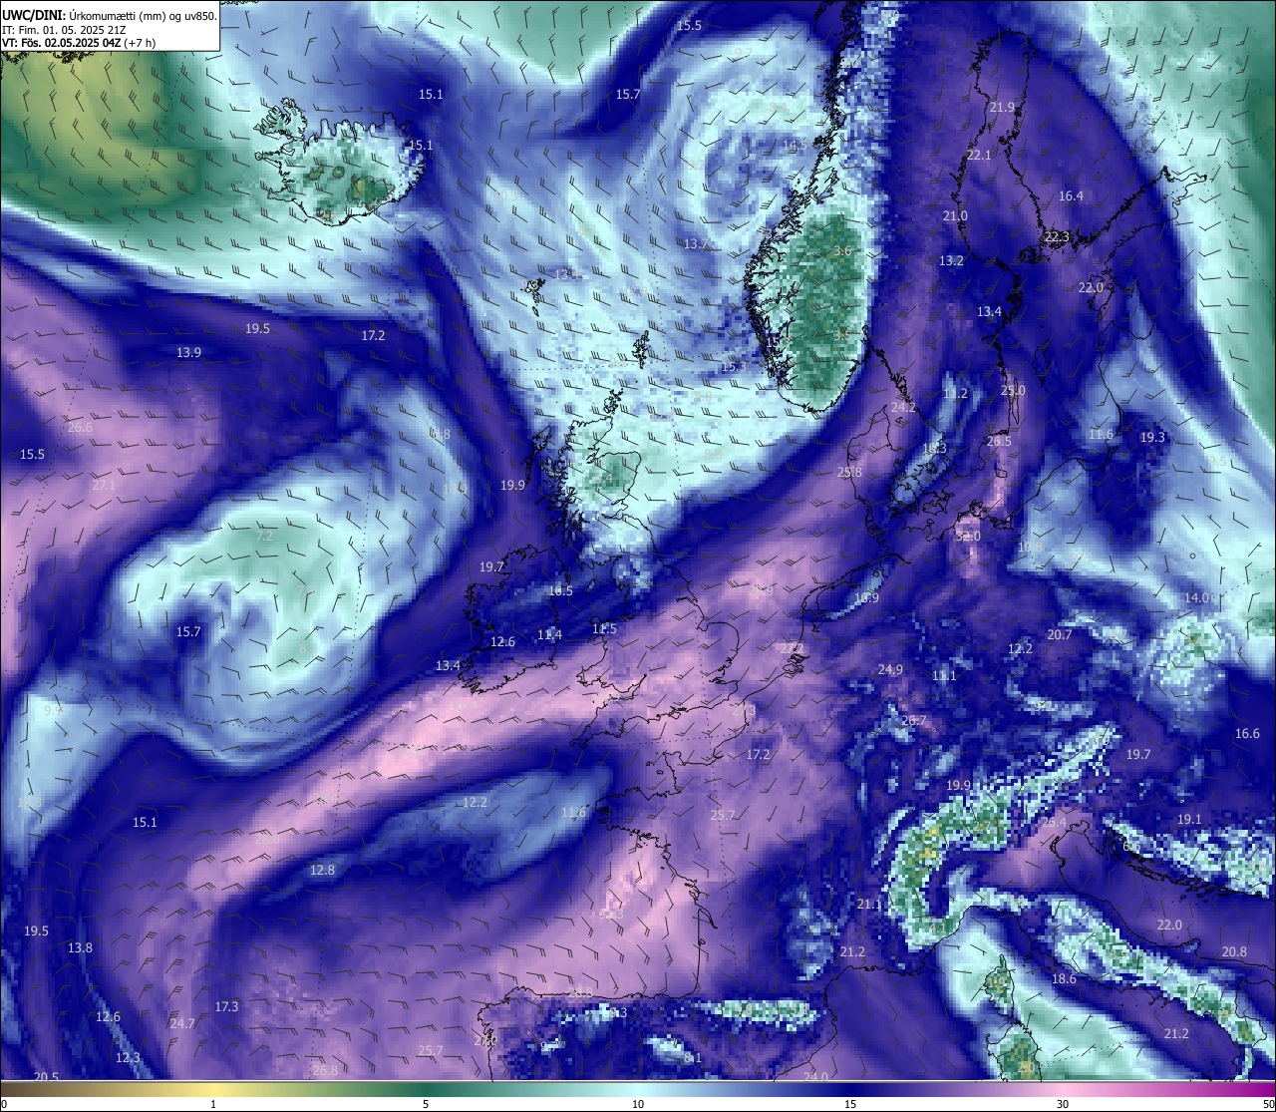Click the 14.0 value near the east edge
Viewport: 1276px width, 1112px height.
pos(1196,597)
